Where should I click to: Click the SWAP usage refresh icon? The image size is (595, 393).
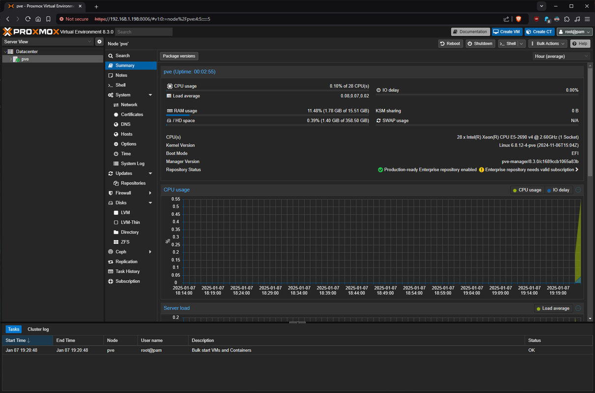click(x=379, y=120)
